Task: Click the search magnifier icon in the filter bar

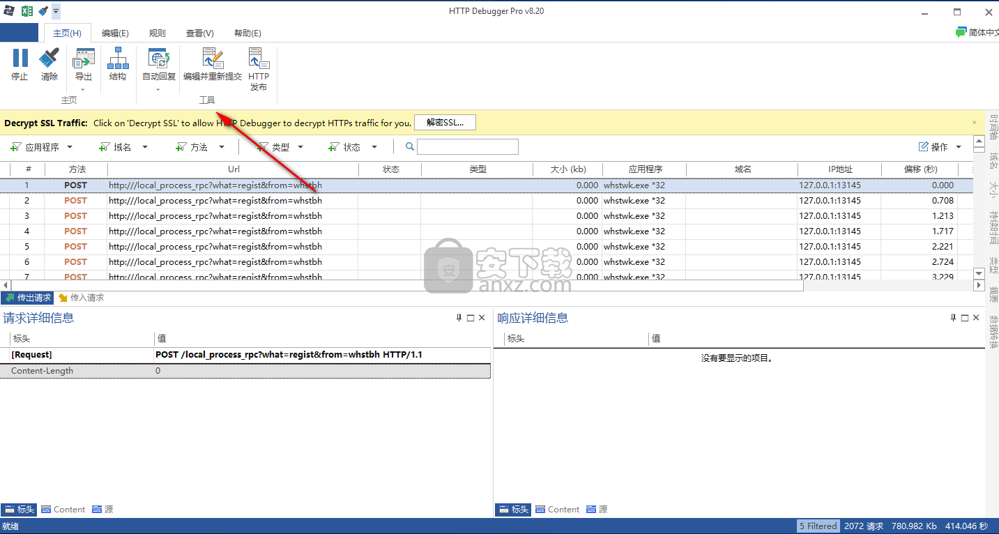Action: click(410, 147)
